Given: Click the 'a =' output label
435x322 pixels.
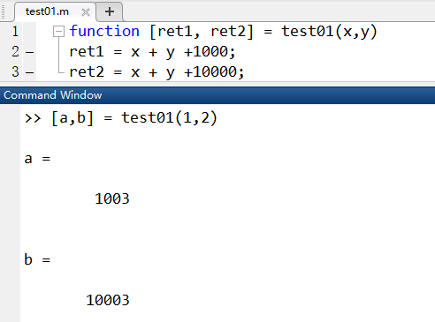Looking at the screenshot, I should coord(37,159).
